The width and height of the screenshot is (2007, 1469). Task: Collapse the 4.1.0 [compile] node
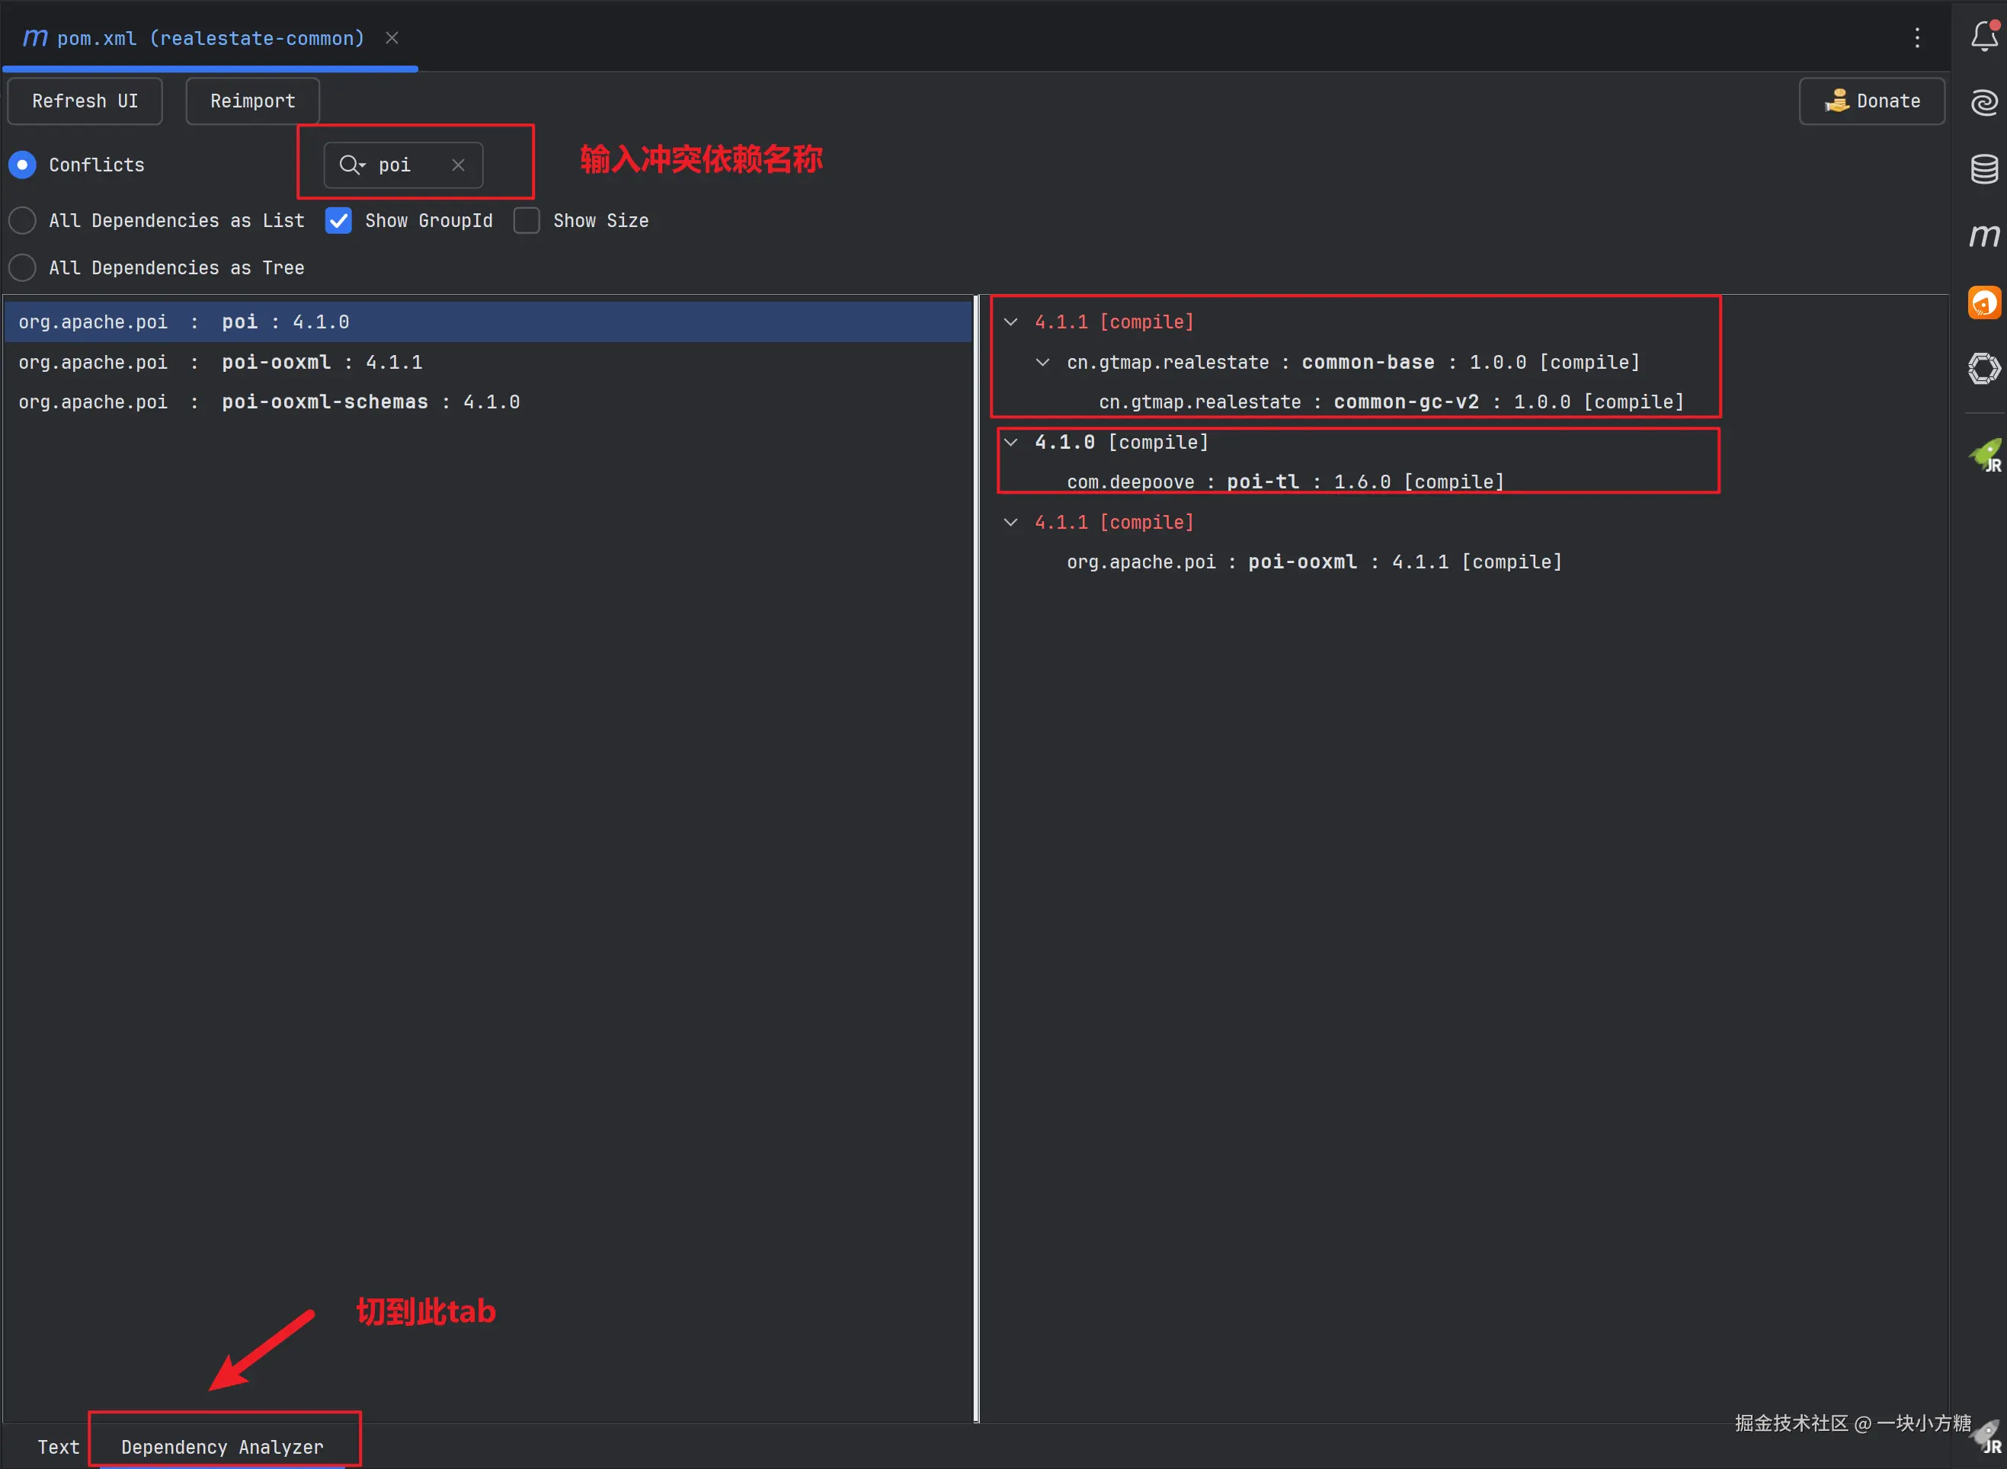[1010, 442]
